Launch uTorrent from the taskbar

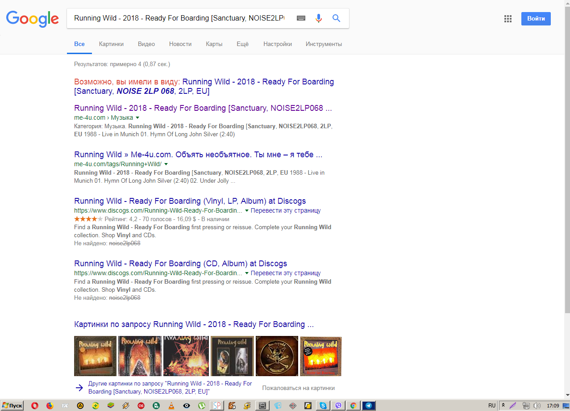202,406
